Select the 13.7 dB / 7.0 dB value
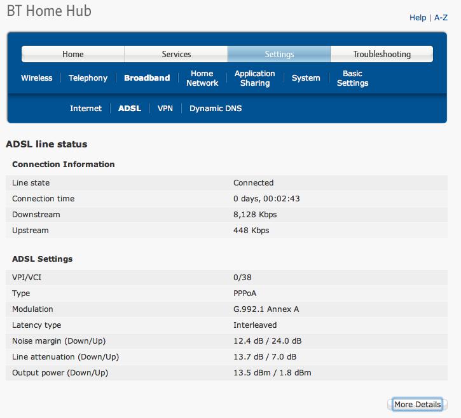Viewport: 461px width, 418px height. (265, 357)
